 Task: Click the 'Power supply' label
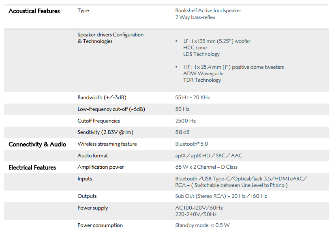(93, 208)
